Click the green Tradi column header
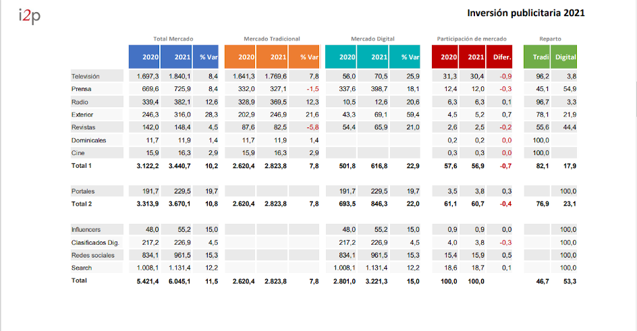Image resolution: width=637 pixels, height=331 pixels. tap(538, 57)
